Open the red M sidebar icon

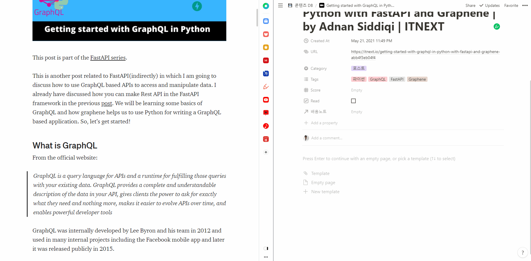pyautogui.click(x=266, y=60)
